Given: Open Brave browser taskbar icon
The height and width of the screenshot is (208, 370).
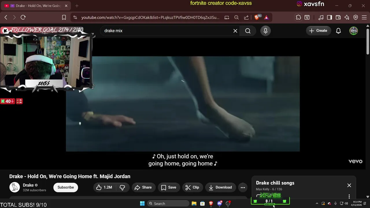Looking at the screenshot, I should (211, 204).
